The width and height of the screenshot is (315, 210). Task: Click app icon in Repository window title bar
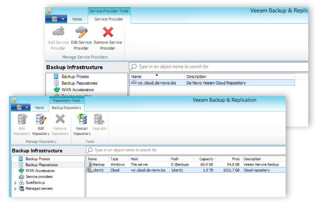click(14, 100)
